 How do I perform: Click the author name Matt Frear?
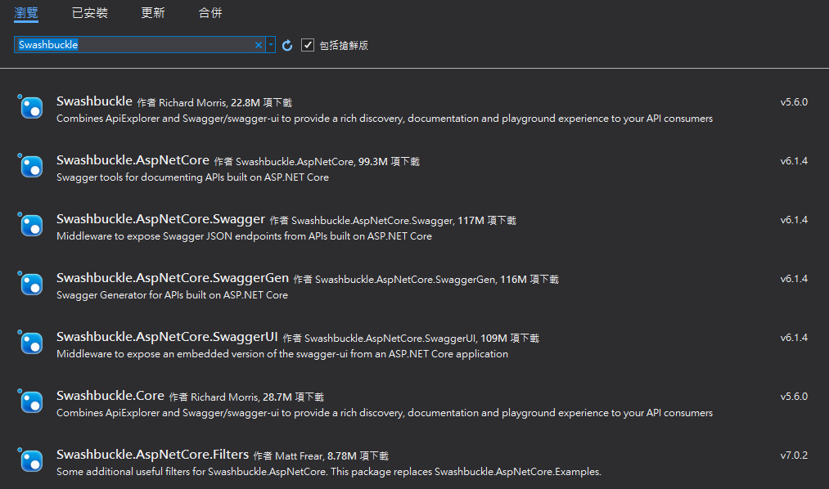click(x=299, y=455)
